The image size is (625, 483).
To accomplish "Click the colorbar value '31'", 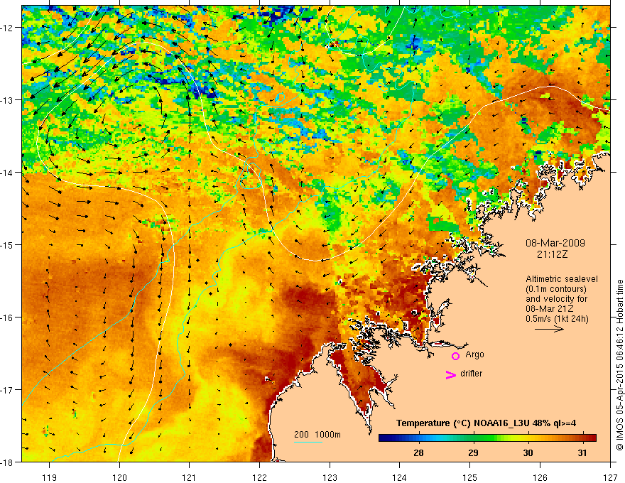I will (x=582, y=452).
